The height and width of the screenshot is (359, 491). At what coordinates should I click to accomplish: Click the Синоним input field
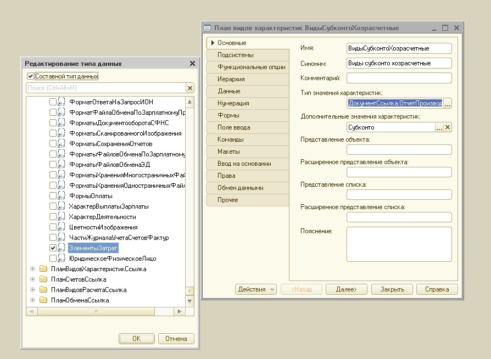tap(399, 63)
